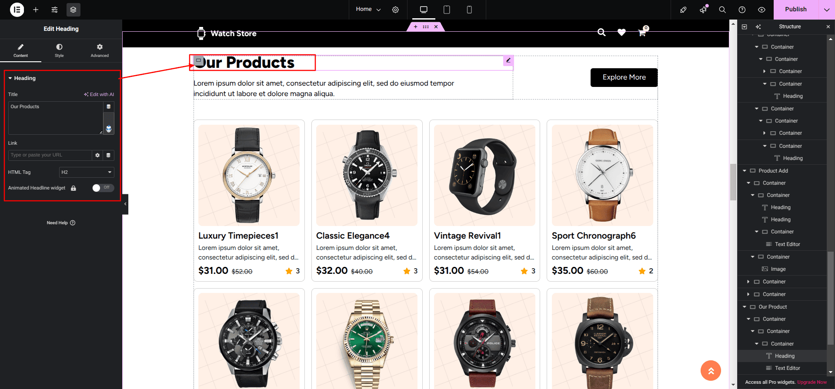Open Publish options dropdown arrow
The image size is (835, 389).
pos(826,10)
